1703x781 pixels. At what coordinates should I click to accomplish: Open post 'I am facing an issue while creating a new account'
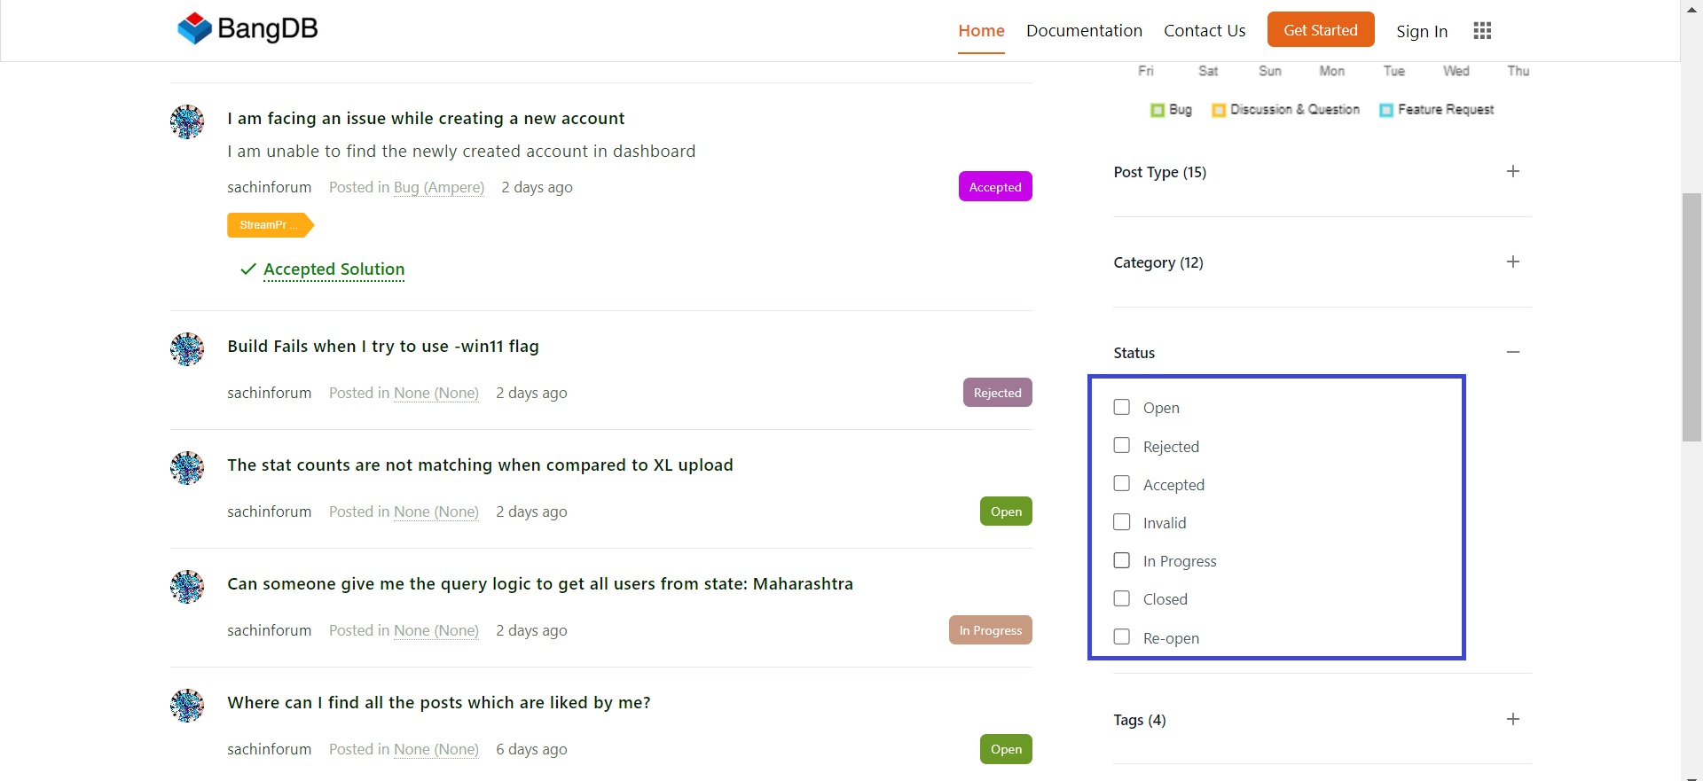(426, 118)
